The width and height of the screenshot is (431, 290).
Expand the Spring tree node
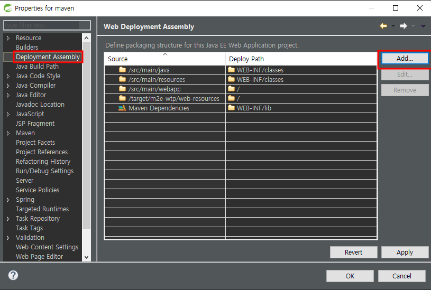click(8, 200)
